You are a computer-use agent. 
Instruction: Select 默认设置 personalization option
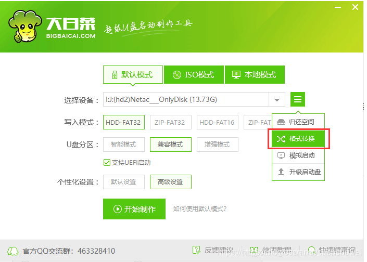(124, 182)
